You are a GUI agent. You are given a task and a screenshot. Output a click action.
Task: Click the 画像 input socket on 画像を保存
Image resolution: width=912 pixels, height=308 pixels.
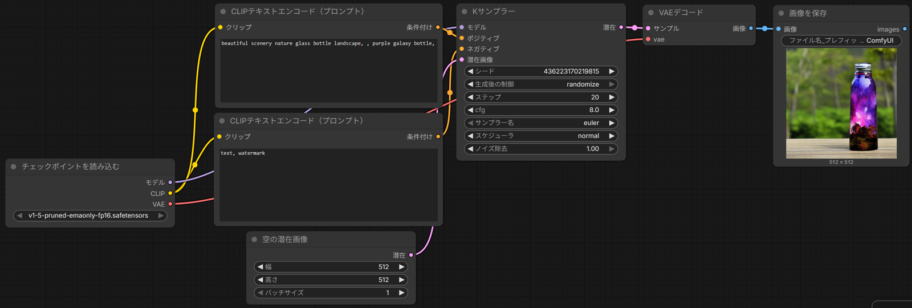tap(779, 29)
